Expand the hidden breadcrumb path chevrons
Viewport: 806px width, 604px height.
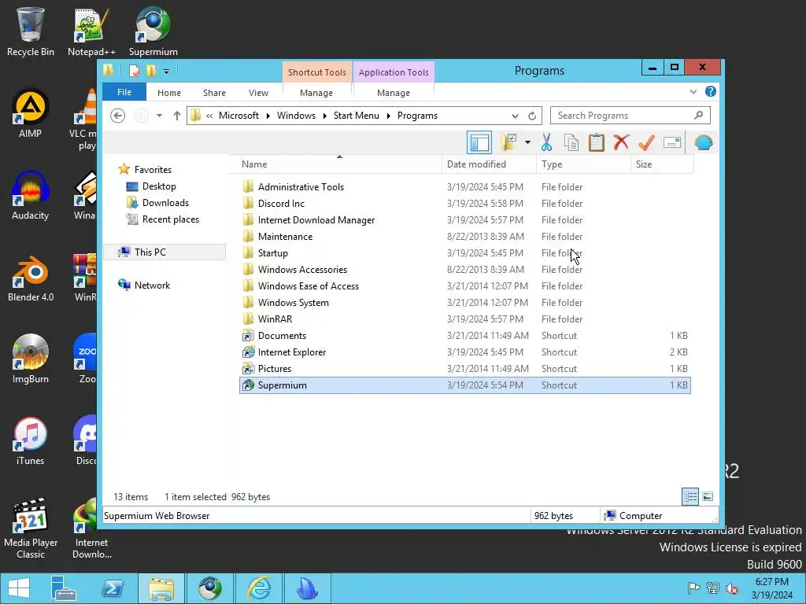[209, 116]
